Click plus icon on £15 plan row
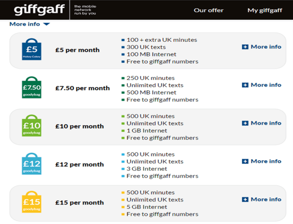This screenshot has width=293, height=224. pos(245,200)
